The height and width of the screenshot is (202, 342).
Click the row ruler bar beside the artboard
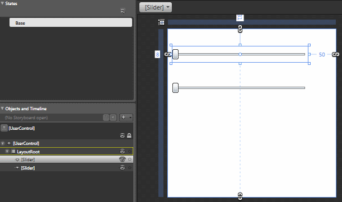tap(161, 113)
